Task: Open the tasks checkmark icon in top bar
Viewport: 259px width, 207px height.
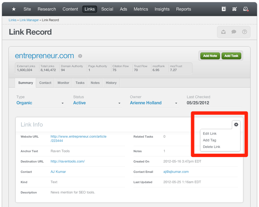Action: [234, 9]
